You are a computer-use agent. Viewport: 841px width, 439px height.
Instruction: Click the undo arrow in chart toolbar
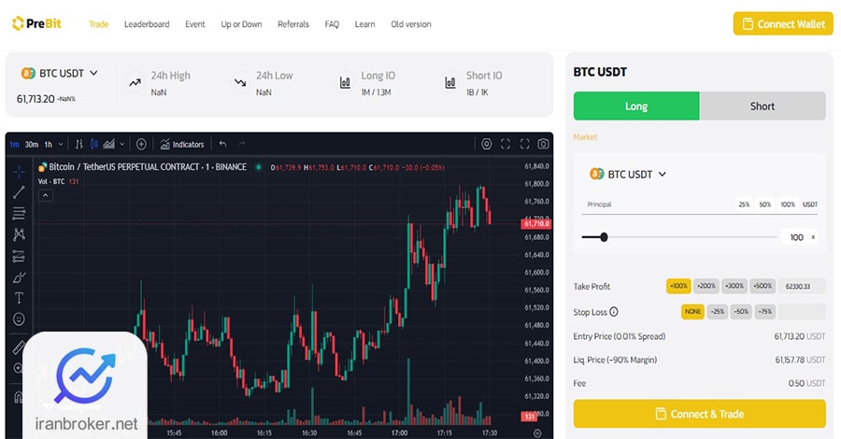(x=222, y=144)
